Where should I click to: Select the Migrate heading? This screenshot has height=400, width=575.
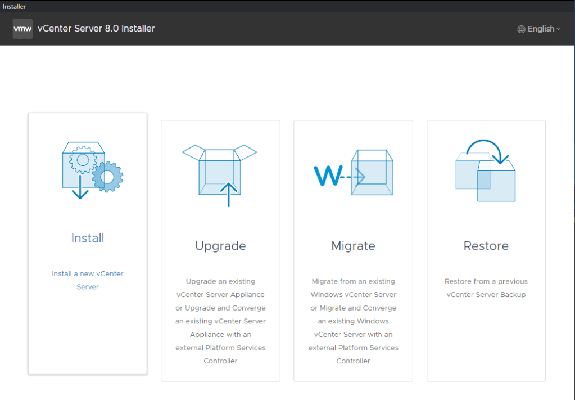pos(353,246)
